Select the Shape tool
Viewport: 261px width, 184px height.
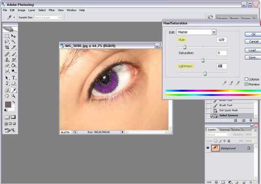[x=13, y=83]
